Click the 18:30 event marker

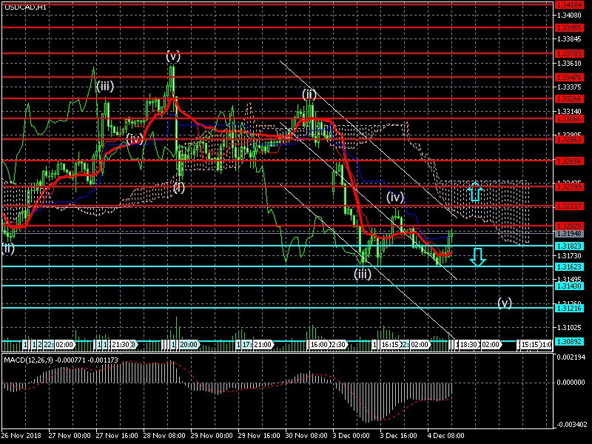click(x=469, y=345)
